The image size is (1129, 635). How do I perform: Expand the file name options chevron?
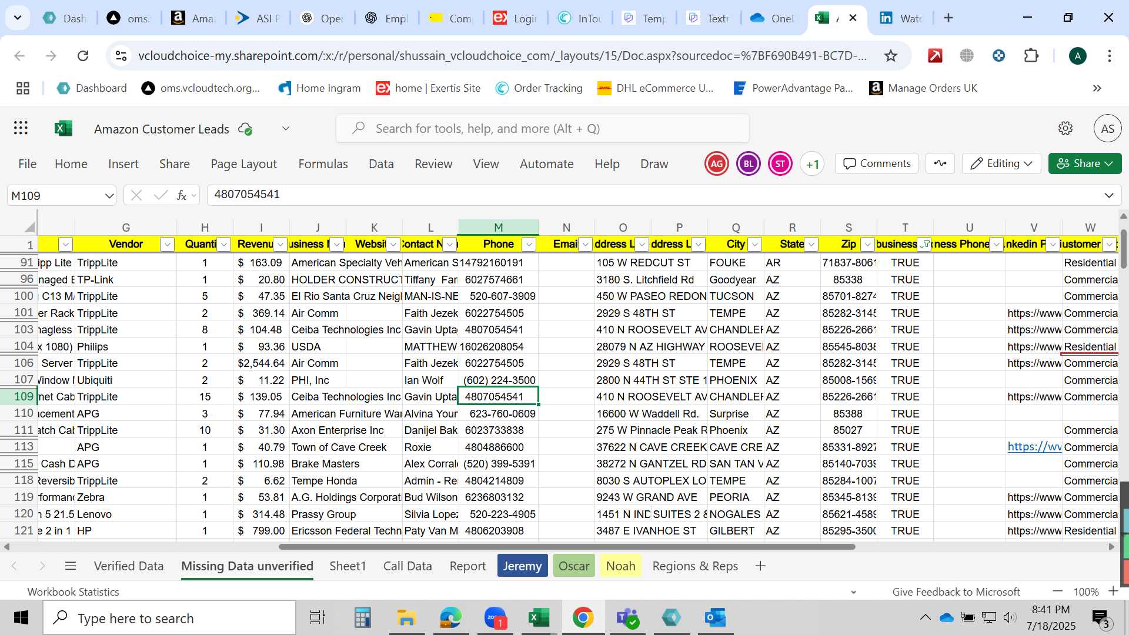tap(286, 128)
